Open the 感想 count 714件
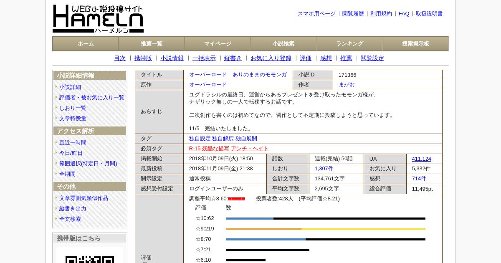501x263 pixels. (x=419, y=179)
